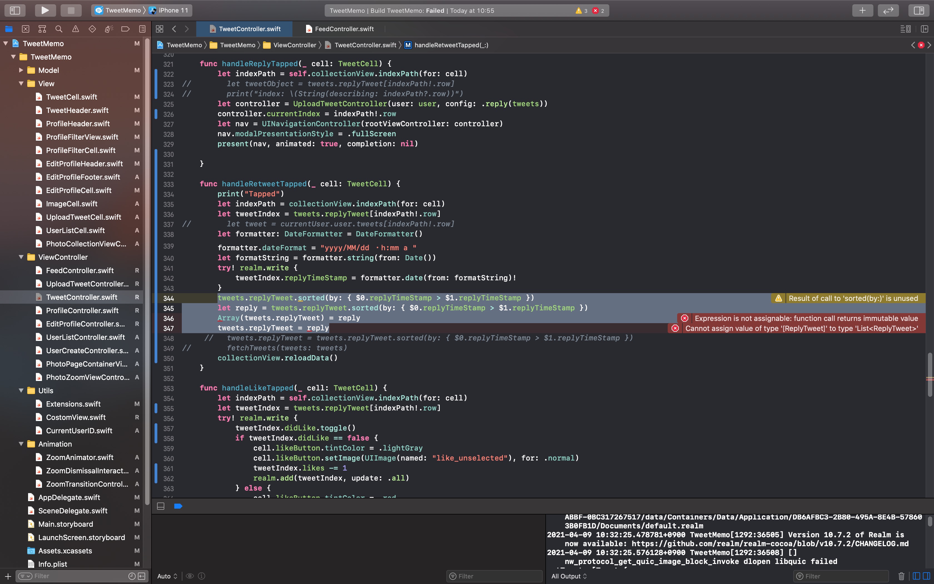Screen dimensions: 934x584
Task: Collapse the ViewController folder
Action: pyautogui.click(x=21, y=257)
